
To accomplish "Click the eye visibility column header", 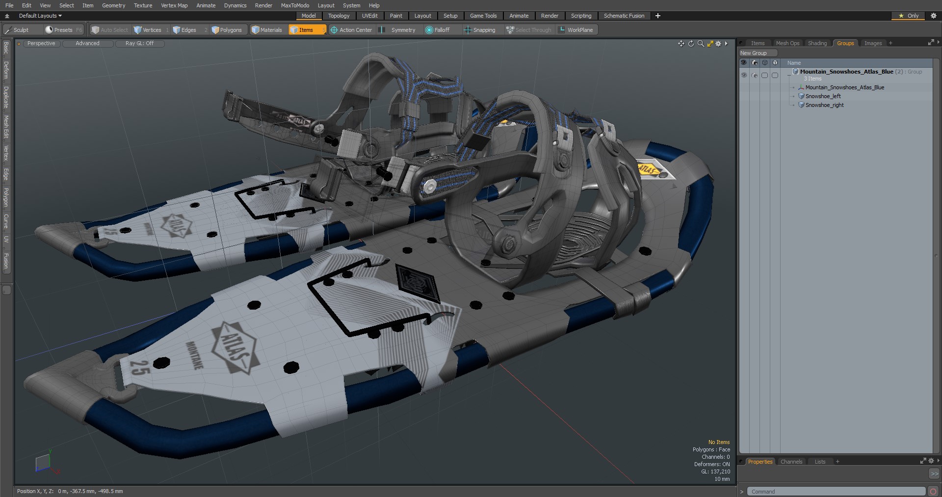I will 744,63.
